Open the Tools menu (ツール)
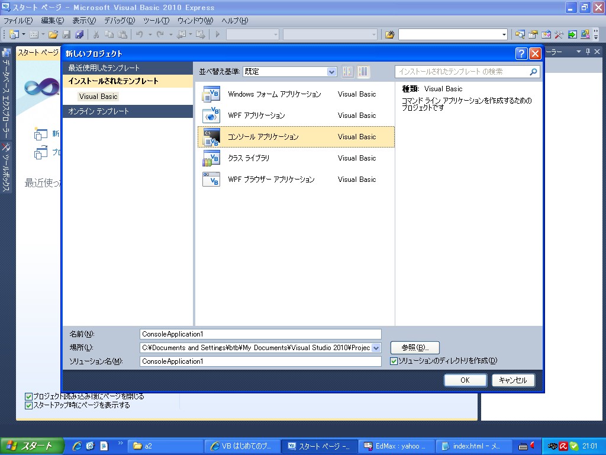Viewport: 606px width, 455px height. click(x=156, y=21)
